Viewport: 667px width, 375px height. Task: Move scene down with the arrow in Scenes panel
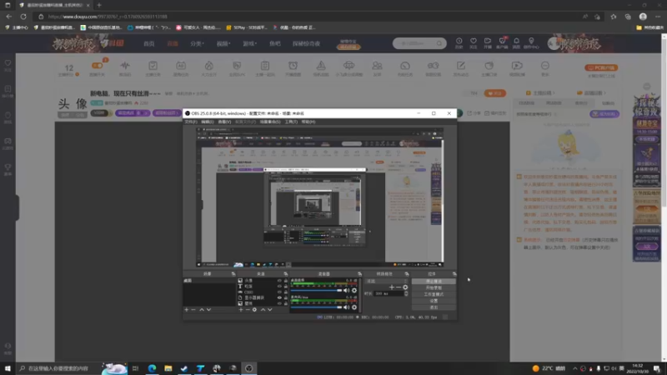[x=208, y=310]
